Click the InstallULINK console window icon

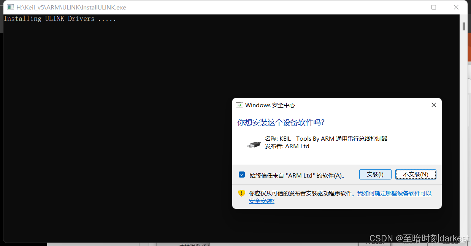pyautogui.click(x=10, y=7)
